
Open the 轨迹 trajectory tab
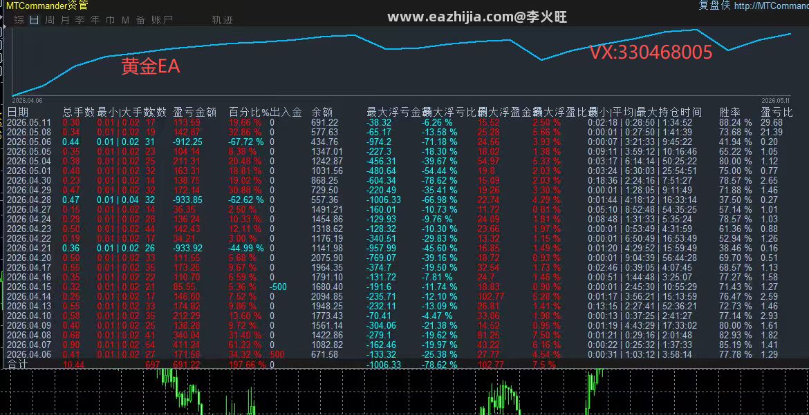pos(223,20)
